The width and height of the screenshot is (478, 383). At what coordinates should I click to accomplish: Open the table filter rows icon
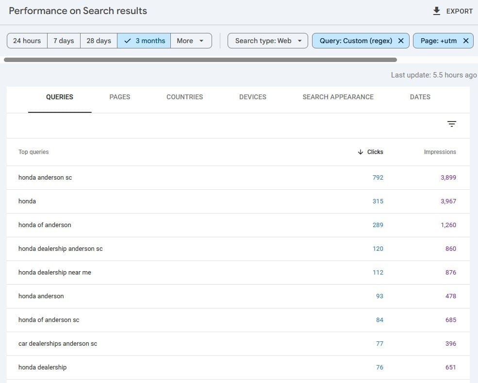tap(451, 124)
